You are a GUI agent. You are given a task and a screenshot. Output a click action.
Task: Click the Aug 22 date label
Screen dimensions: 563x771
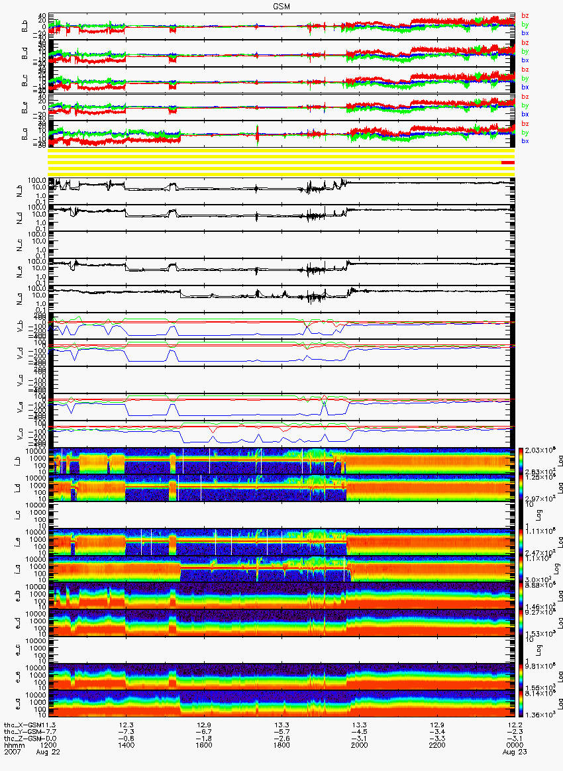tap(48, 752)
